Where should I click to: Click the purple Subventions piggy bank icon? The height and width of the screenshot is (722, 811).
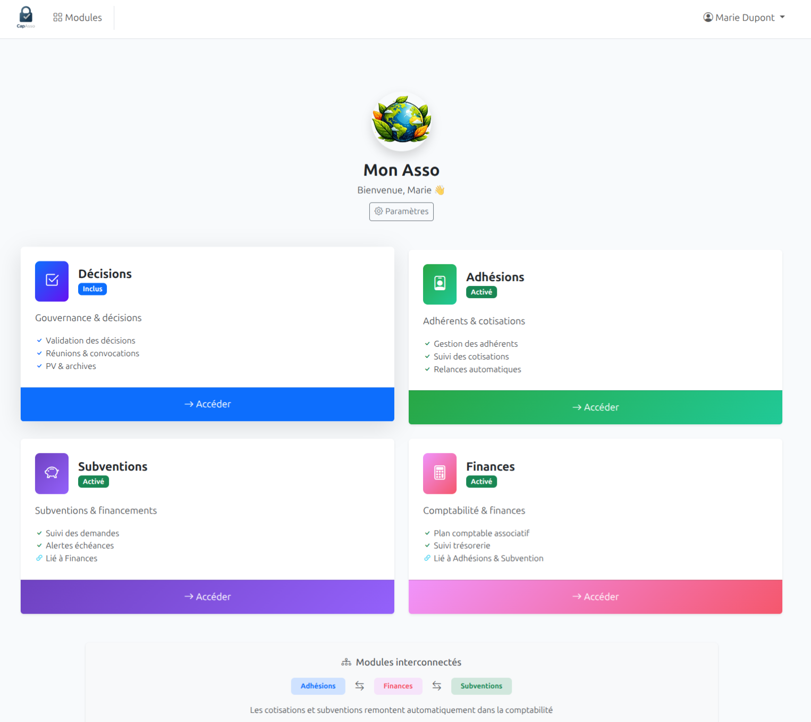(x=52, y=473)
